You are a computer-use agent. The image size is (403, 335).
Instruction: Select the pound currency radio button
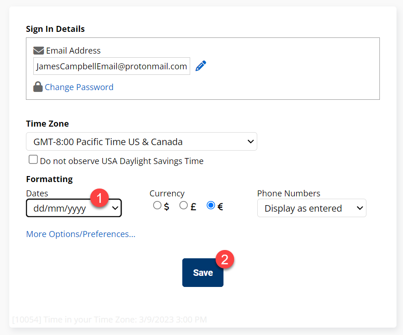(183, 205)
